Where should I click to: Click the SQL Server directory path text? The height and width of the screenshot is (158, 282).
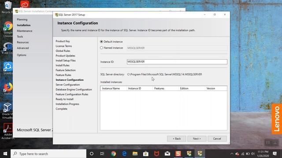click(x=164, y=74)
